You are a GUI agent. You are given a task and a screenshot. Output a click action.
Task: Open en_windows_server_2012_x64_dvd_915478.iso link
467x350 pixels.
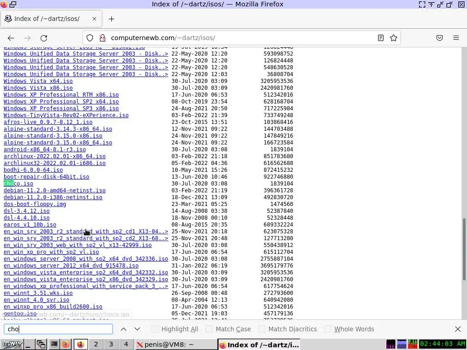pos(71,266)
